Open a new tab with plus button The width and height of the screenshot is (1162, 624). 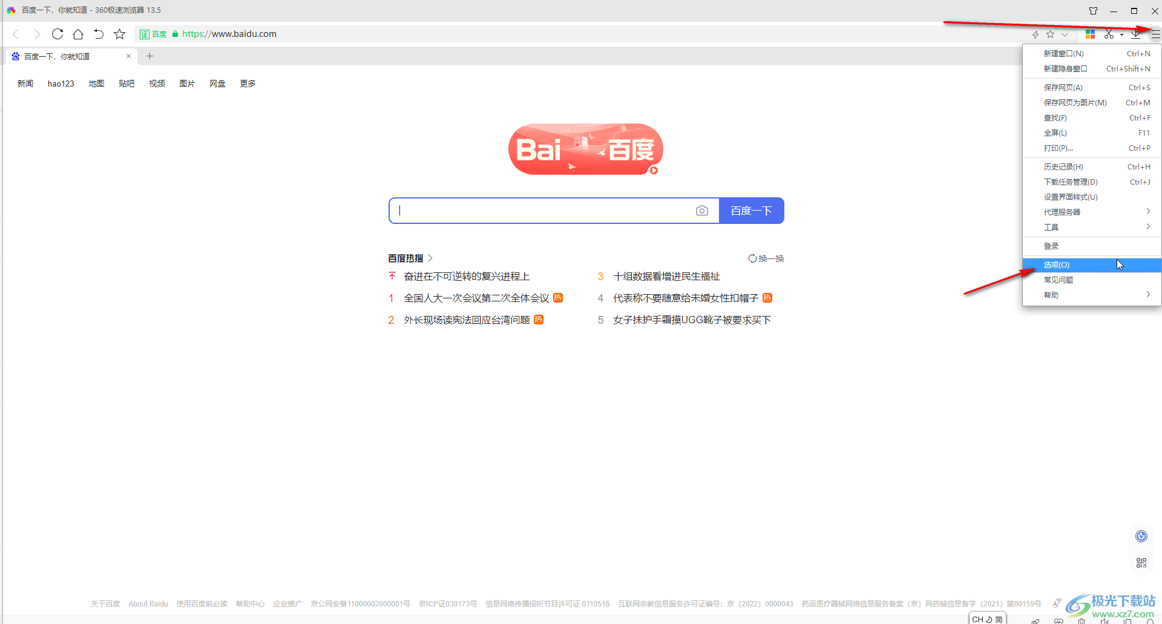click(x=150, y=56)
